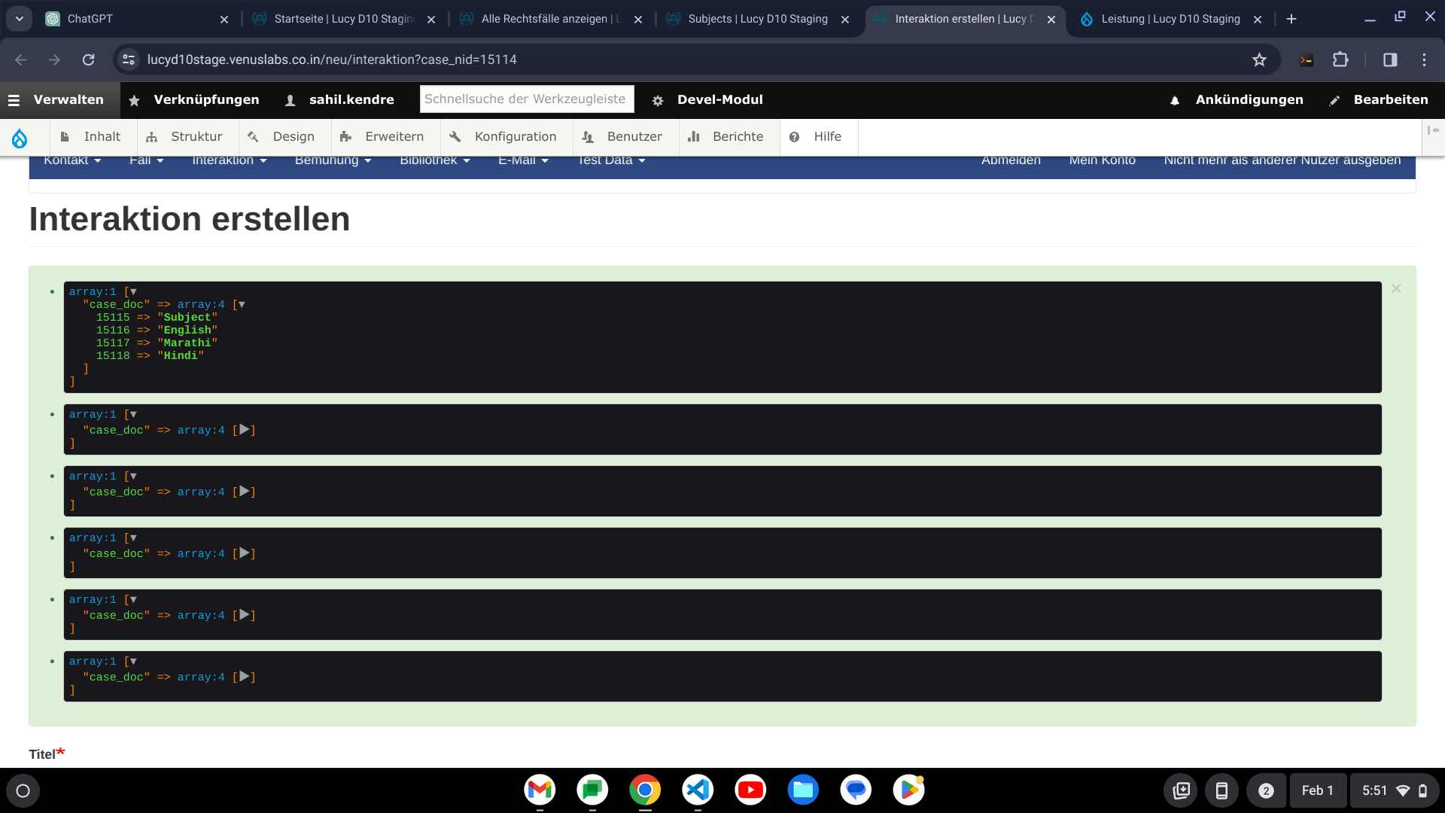Viewport: 1445px width, 813px height.
Task: Toggle the Verwalten admin menu
Action: coord(56,99)
